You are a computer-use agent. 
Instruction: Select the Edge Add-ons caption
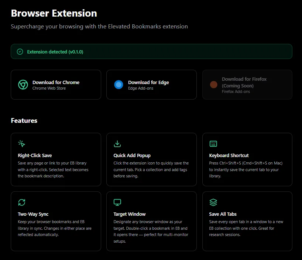(x=141, y=88)
